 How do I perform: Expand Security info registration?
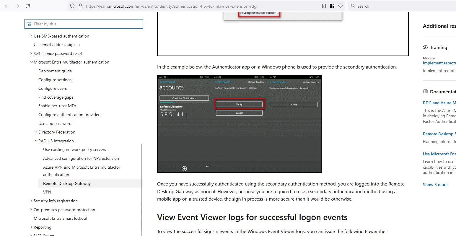click(x=31, y=201)
